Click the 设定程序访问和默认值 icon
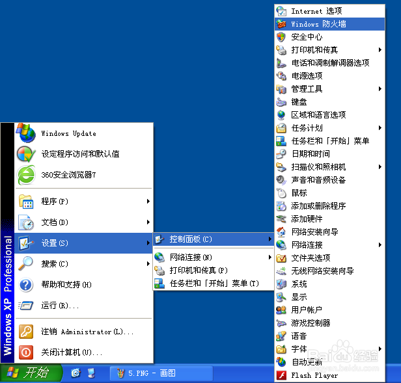This screenshot has width=401, height=383. [x=25, y=154]
